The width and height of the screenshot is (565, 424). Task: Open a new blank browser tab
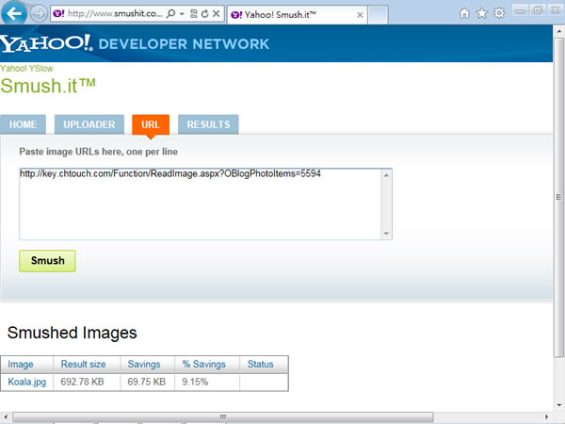coord(378,15)
